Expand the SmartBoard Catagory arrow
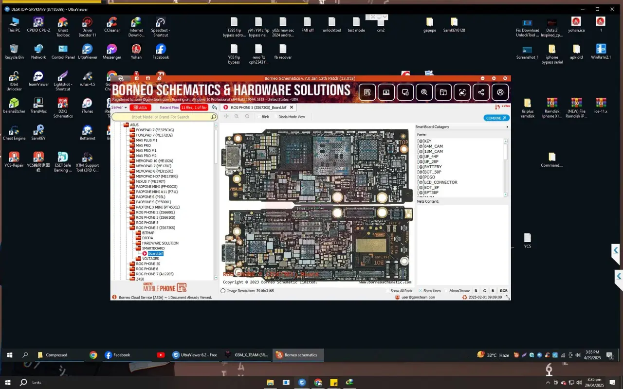Viewport: 623px width, 389px height. [507, 127]
